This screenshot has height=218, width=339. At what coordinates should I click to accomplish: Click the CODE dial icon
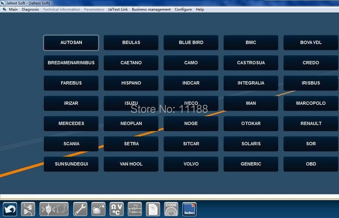pos(171,209)
